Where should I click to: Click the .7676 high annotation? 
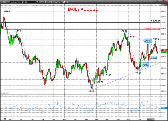tap(156, 40)
